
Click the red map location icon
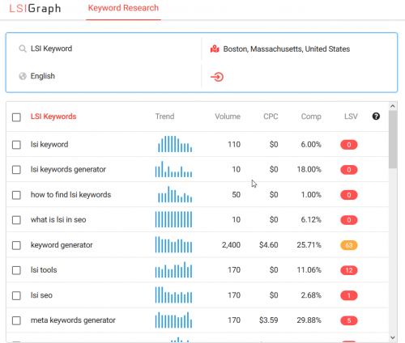tap(215, 49)
